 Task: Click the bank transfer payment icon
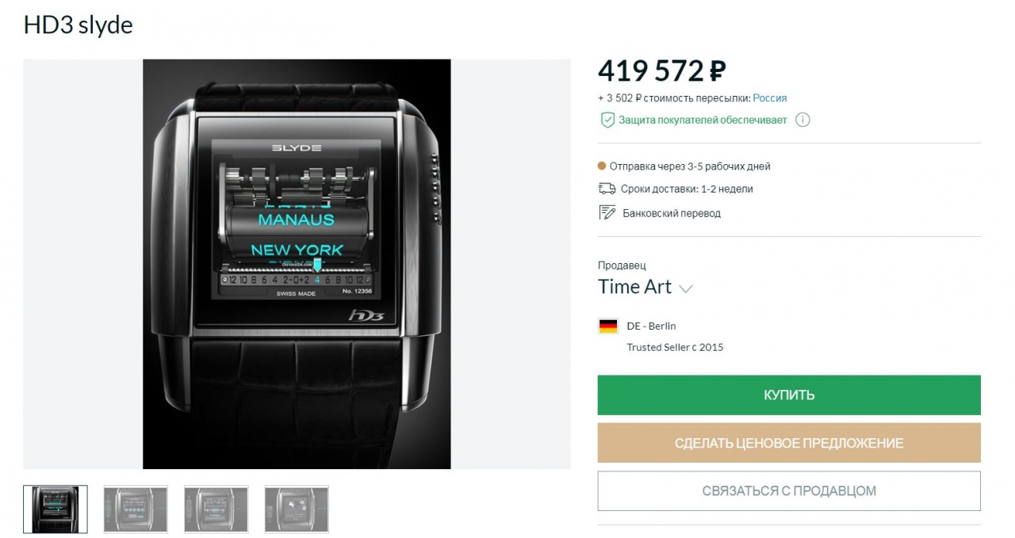click(607, 212)
